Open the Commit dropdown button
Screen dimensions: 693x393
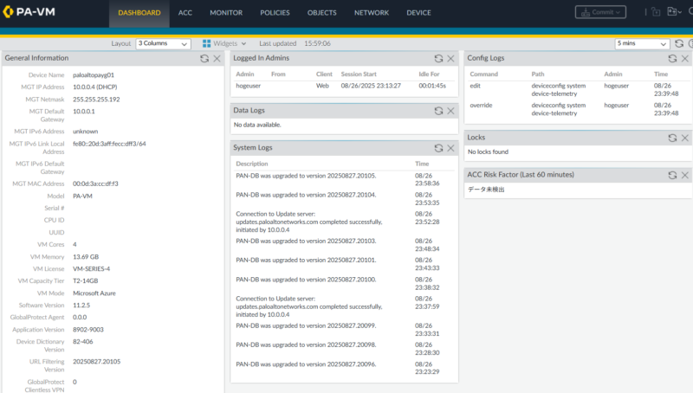pos(600,12)
